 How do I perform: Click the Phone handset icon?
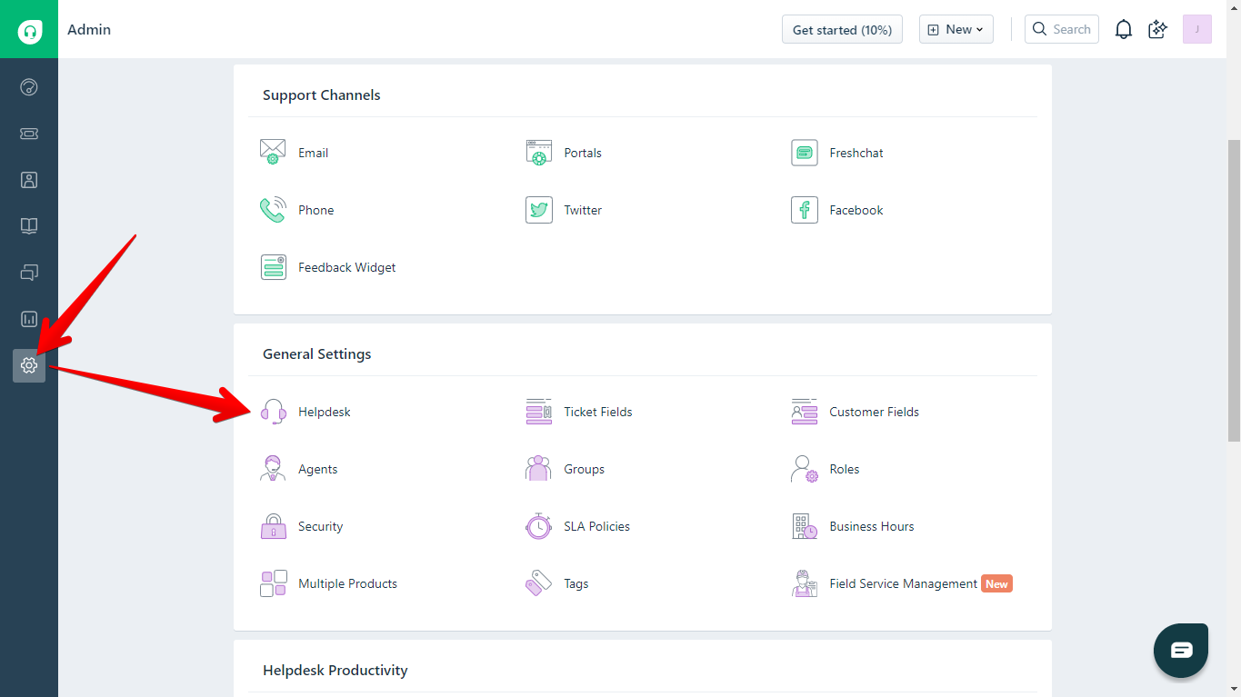point(273,210)
